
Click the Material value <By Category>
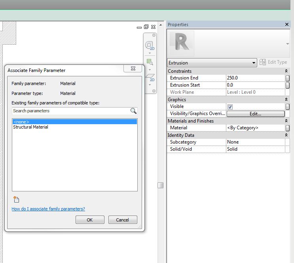[x=255, y=128]
